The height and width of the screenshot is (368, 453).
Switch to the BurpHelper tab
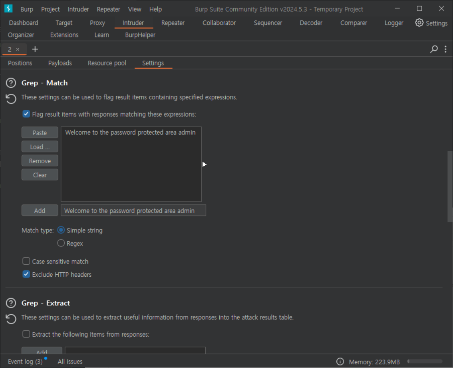140,35
